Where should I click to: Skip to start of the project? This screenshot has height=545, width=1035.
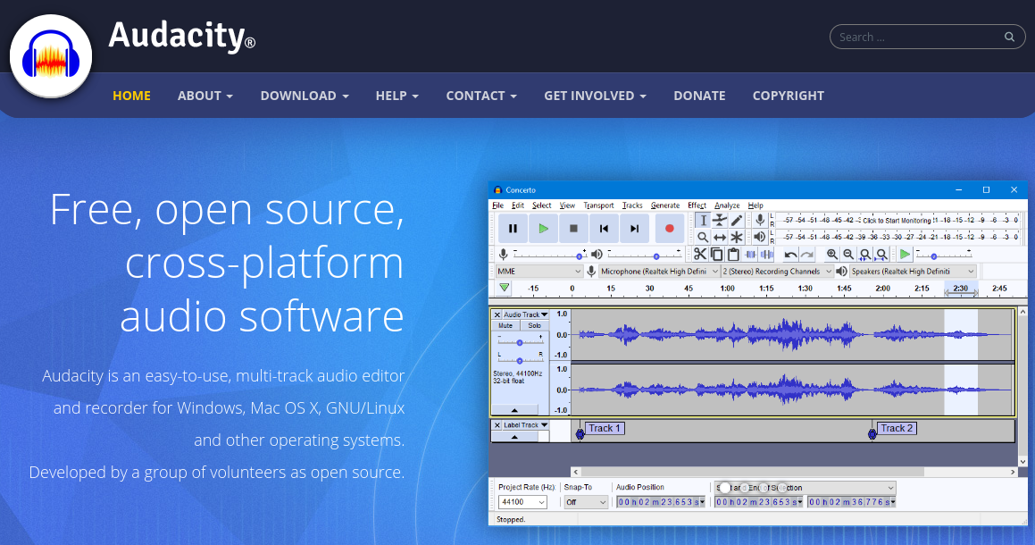click(604, 229)
